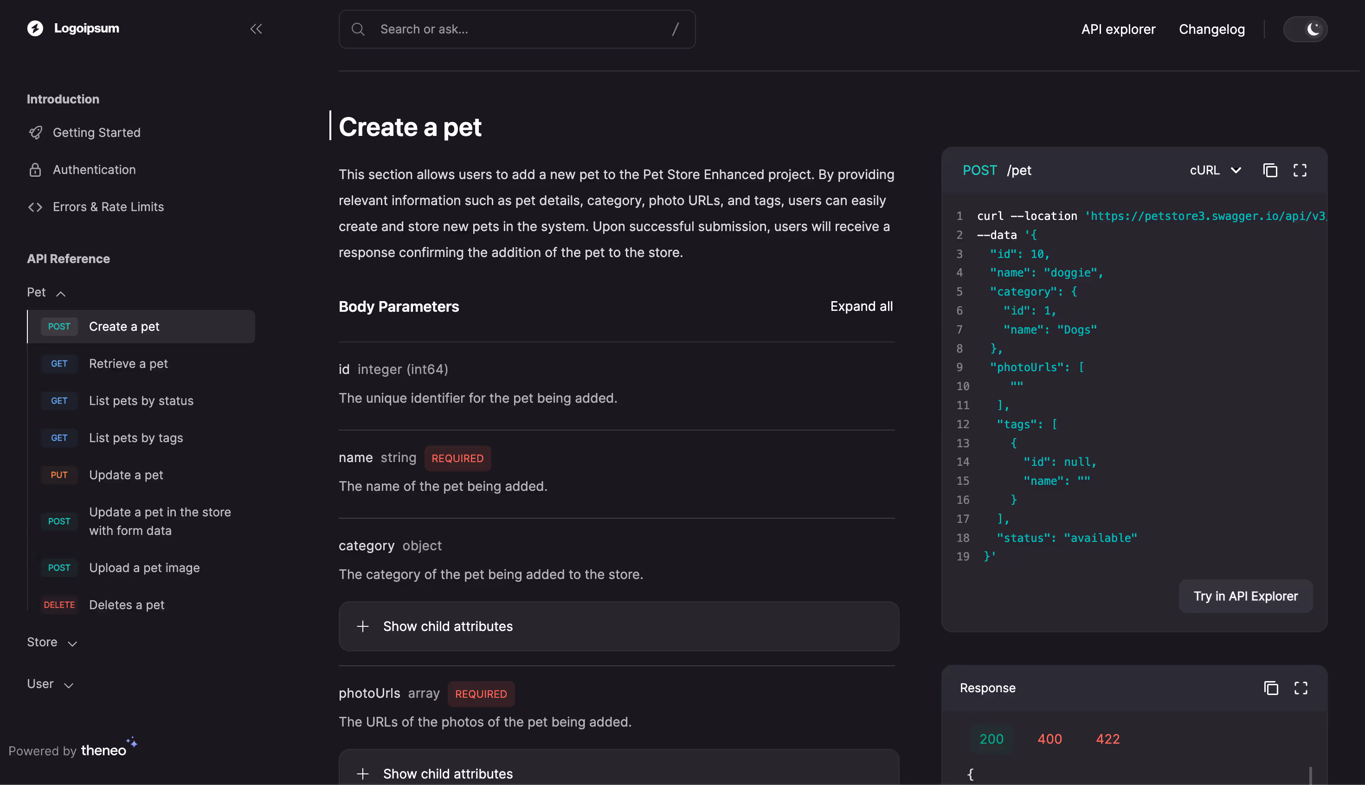Toggle the dark mode switch
1365x785 pixels.
[1305, 29]
